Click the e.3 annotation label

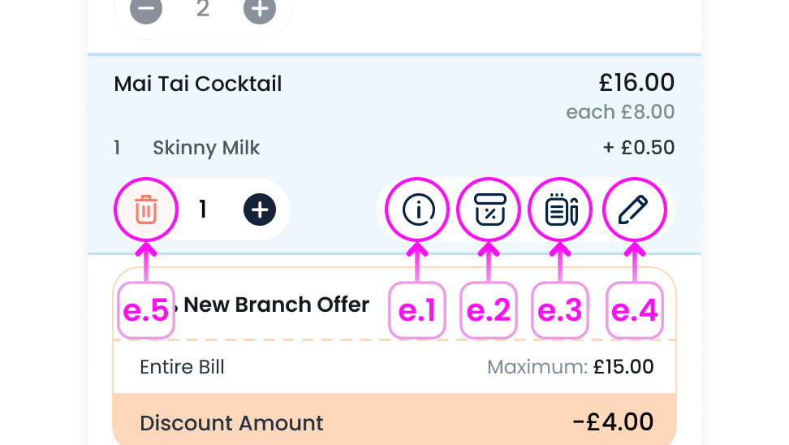[560, 310]
